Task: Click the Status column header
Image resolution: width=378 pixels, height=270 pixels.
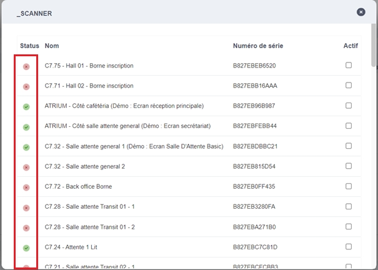Action: coord(29,46)
